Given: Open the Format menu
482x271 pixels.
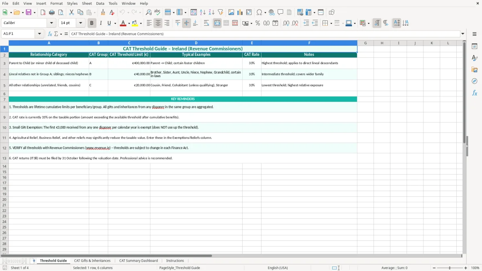Looking at the screenshot, I should 57,3.
